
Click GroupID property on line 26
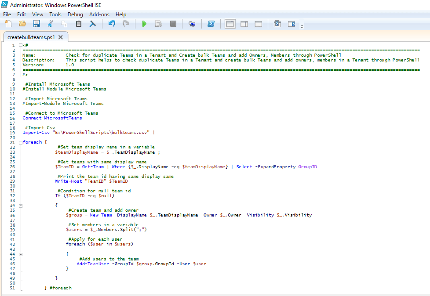(307, 167)
